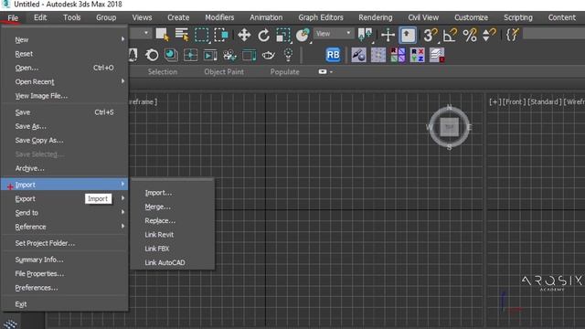Screen dimensions: 585x329
Task: Click the [+] viewport menu label
Action: coord(495,101)
